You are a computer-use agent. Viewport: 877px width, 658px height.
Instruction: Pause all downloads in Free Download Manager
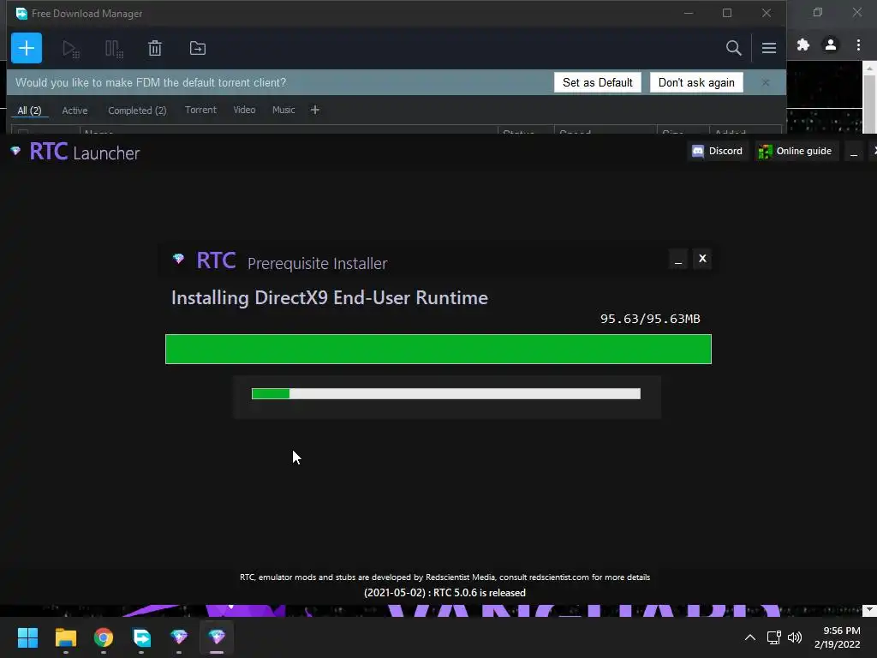click(x=114, y=49)
